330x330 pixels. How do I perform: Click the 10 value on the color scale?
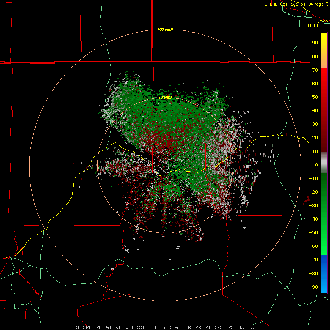pyautogui.click(x=315, y=151)
